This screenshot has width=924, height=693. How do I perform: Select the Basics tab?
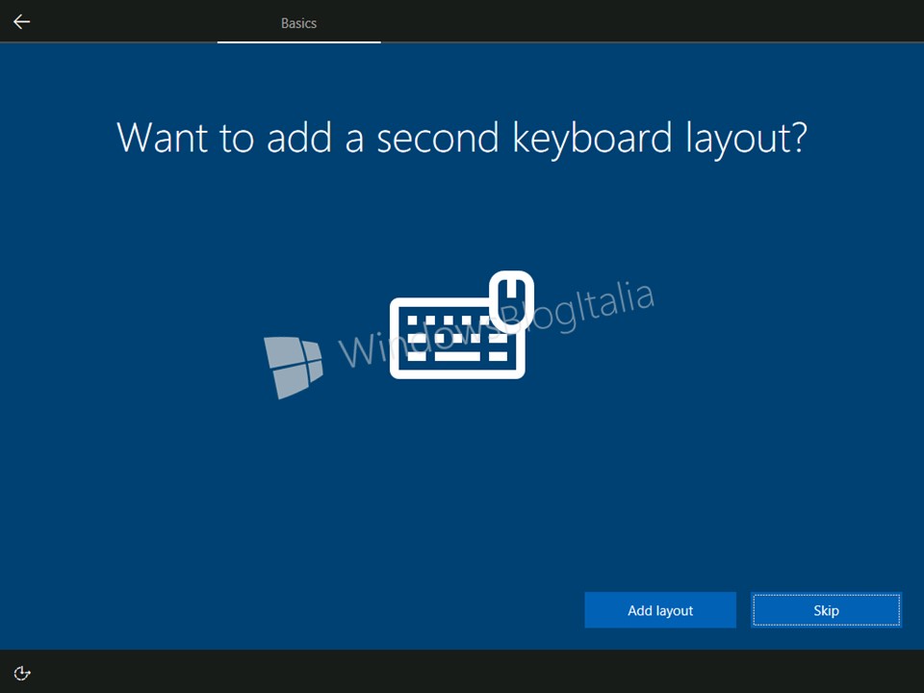point(298,23)
